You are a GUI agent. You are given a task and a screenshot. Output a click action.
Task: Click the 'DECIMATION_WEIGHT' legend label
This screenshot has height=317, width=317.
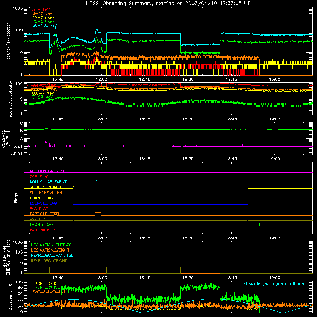tap(50, 250)
